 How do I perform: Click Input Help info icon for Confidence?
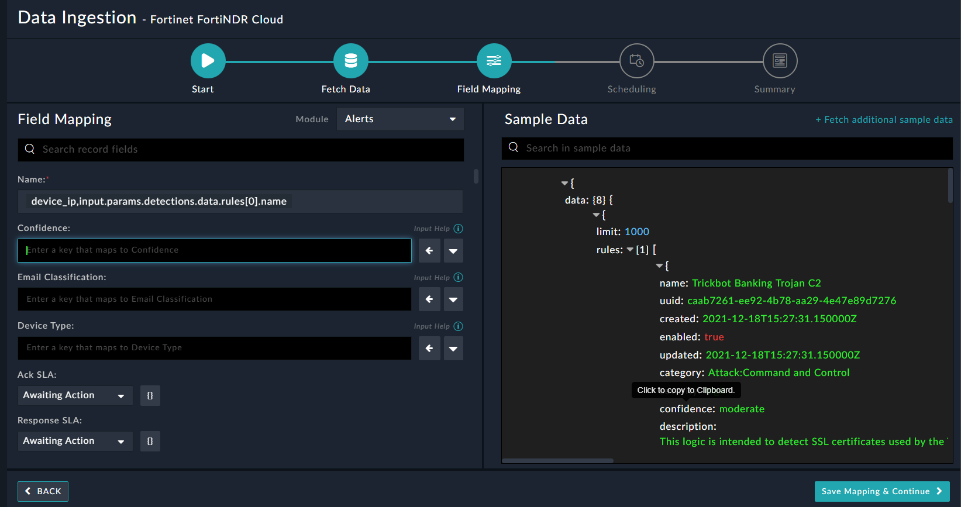(x=459, y=229)
